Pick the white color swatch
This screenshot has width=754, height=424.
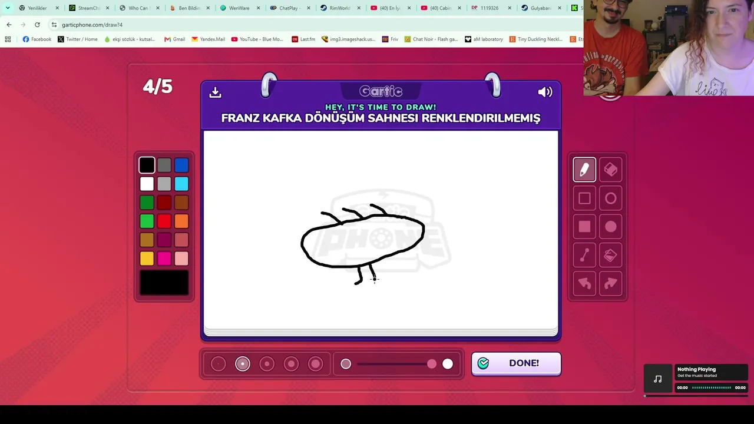click(x=147, y=184)
